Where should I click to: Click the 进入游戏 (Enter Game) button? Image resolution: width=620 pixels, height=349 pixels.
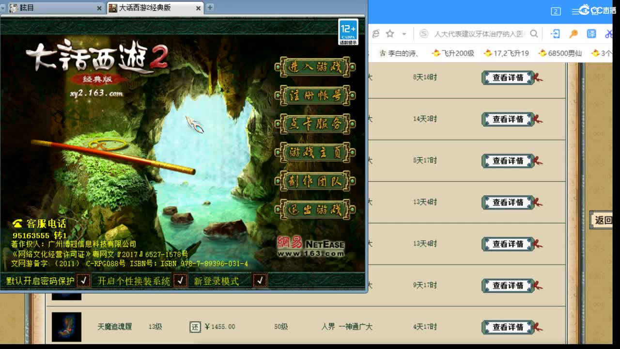click(315, 67)
